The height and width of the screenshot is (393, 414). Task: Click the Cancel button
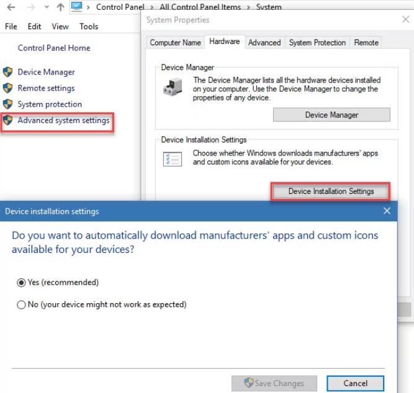(356, 383)
